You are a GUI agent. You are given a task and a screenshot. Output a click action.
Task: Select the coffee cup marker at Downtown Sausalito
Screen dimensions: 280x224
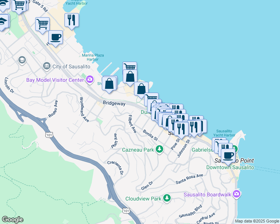coord(228,156)
